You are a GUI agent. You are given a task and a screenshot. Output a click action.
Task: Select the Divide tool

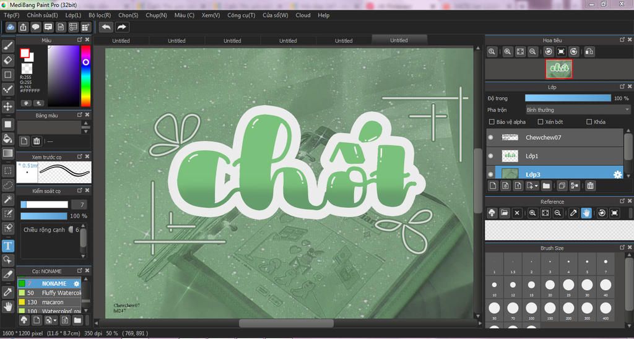(x=7, y=274)
